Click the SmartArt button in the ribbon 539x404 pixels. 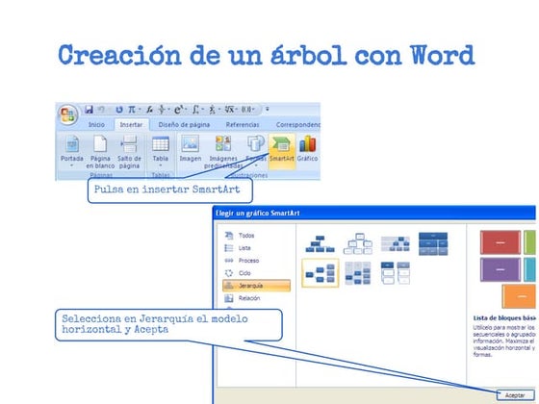coord(281,151)
